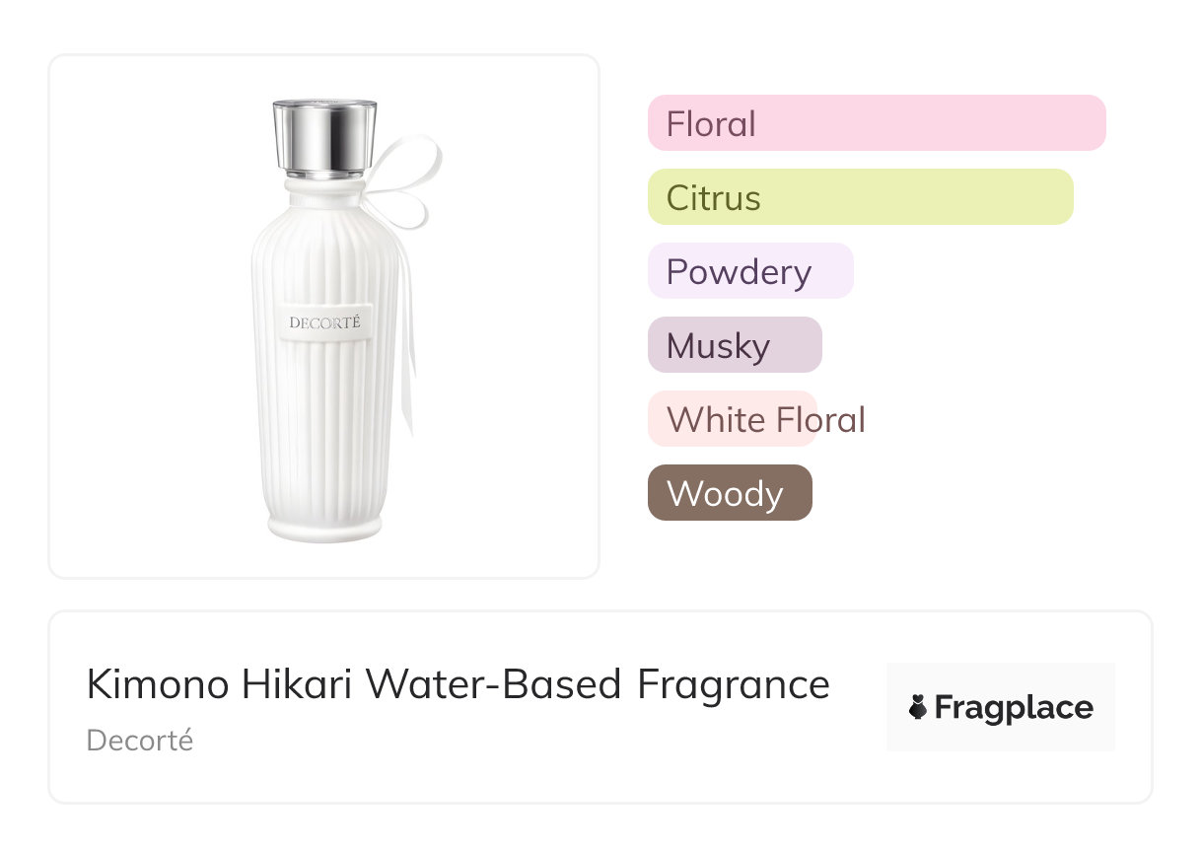Select the White Floral accord bar
Viewport: 1201px width, 852px height.
[x=733, y=419]
